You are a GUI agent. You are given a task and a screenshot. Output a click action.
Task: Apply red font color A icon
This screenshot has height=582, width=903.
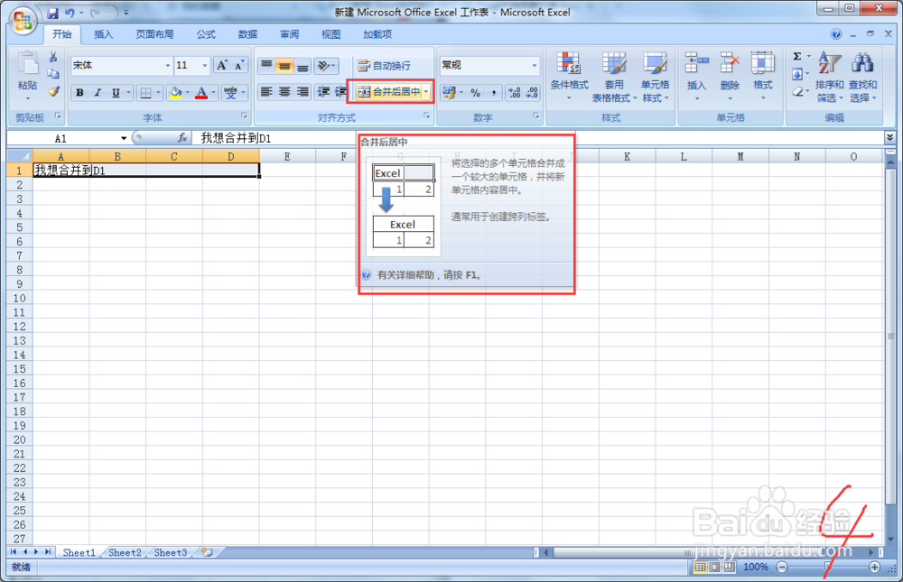201,93
